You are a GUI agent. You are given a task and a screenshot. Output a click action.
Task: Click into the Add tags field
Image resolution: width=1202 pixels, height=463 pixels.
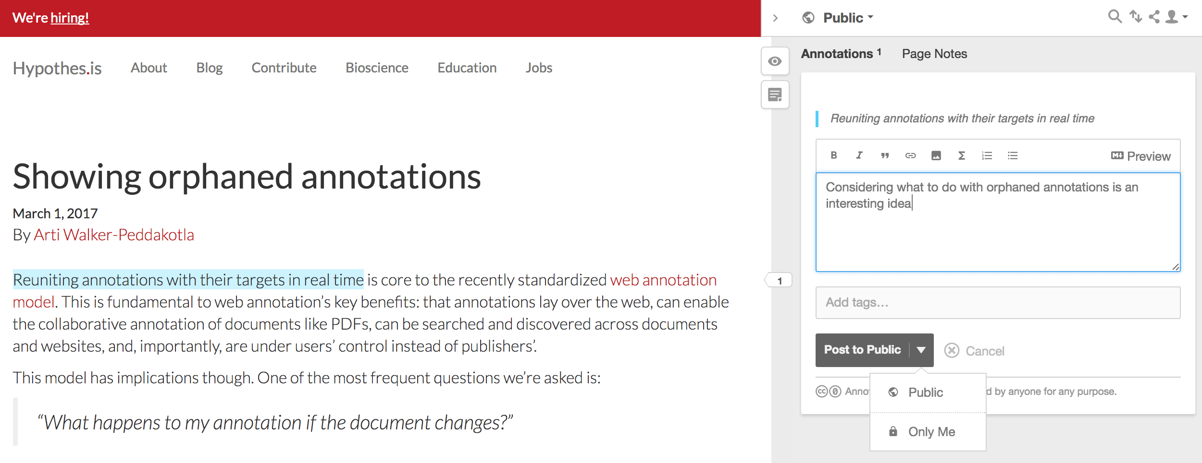pos(997,302)
